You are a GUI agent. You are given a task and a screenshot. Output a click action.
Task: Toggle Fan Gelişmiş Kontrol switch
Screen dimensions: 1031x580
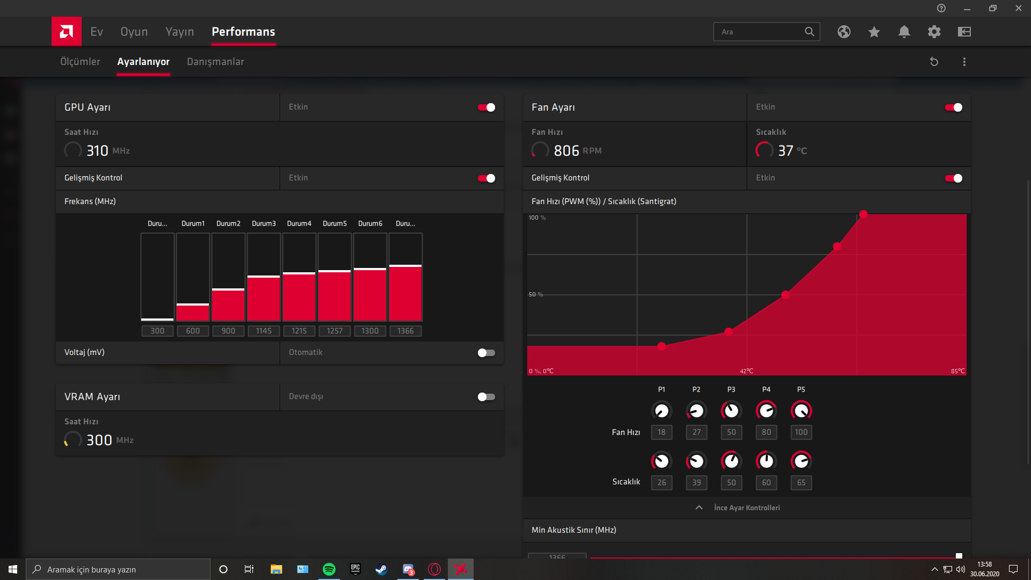[954, 178]
